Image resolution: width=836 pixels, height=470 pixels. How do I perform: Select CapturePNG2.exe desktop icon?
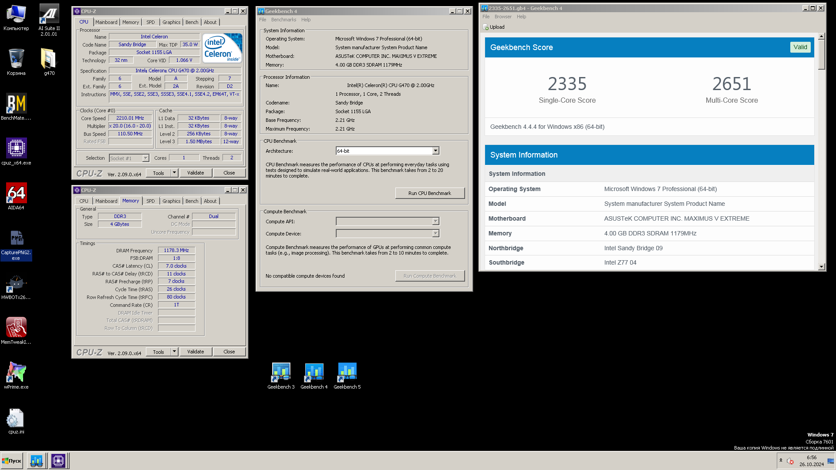pos(16,245)
